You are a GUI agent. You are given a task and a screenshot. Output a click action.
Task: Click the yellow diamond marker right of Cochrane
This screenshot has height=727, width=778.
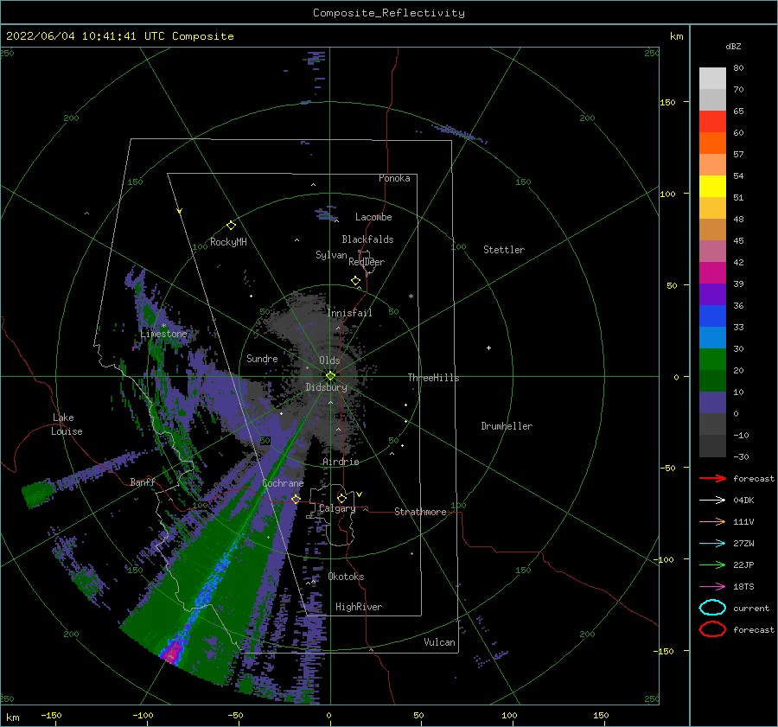(x=296, y=499)
